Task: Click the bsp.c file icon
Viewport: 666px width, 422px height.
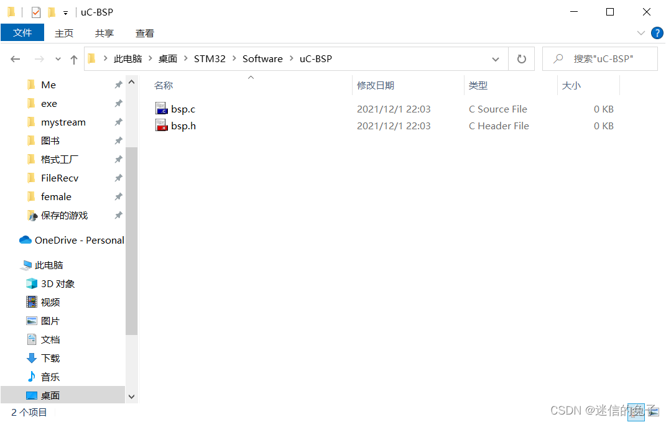Action: pos(162,109)
